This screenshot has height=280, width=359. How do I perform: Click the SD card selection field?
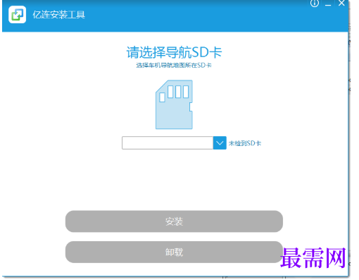tap(168, 142)
